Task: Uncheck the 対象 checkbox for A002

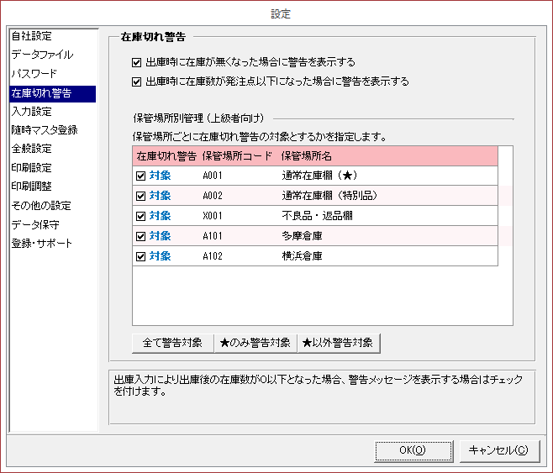Action: [x=140, y=196]
